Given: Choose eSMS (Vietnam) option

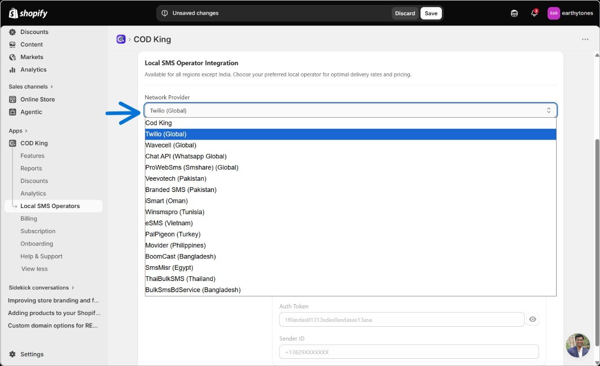Looking at the screenshot, I should pyautogui.click(x=351, y=223).
